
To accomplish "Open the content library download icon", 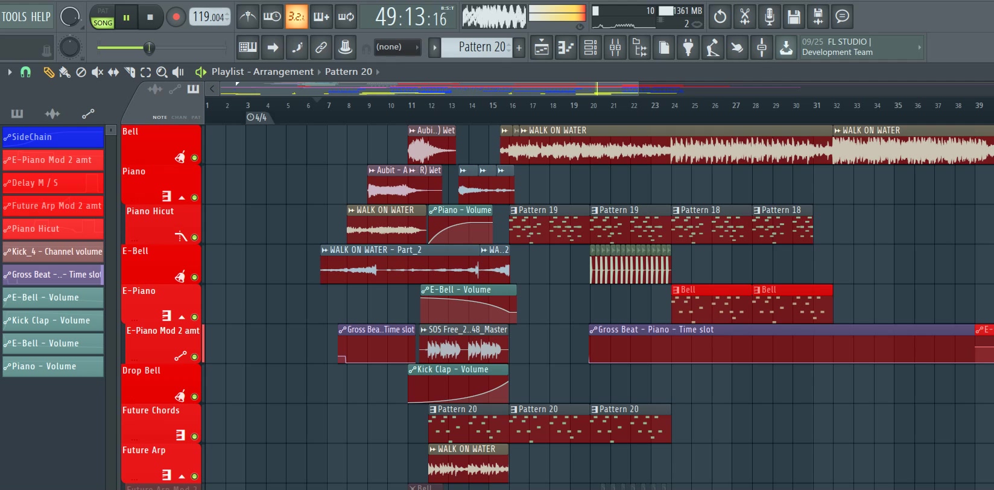I will (x=786, y=47).
